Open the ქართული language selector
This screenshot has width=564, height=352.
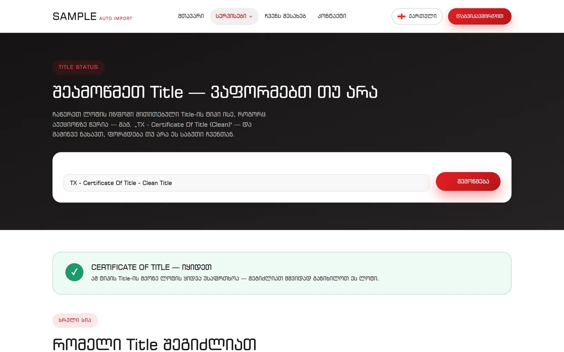[417, 16]
